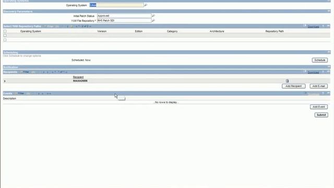This screenshot has width=334, height=188.
Task: Click the Category column header
Action: tap(172, 31)
